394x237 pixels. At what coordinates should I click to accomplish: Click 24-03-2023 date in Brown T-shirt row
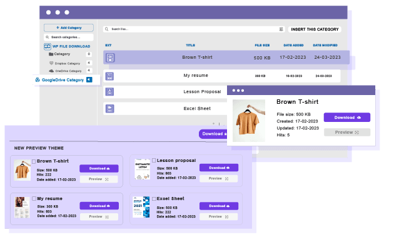(328, 58)
